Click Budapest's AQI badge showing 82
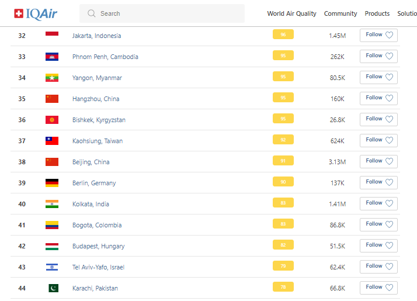 pyautogui.click(x=283, y=245)
